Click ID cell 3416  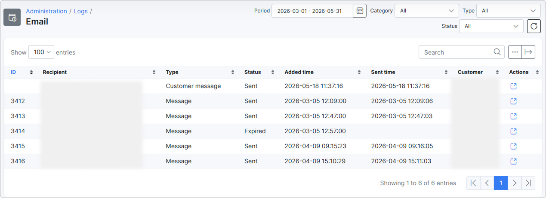click(x=18, y=161)
